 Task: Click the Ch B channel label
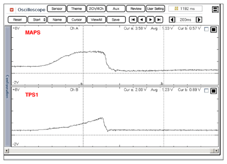pos(74,90)
